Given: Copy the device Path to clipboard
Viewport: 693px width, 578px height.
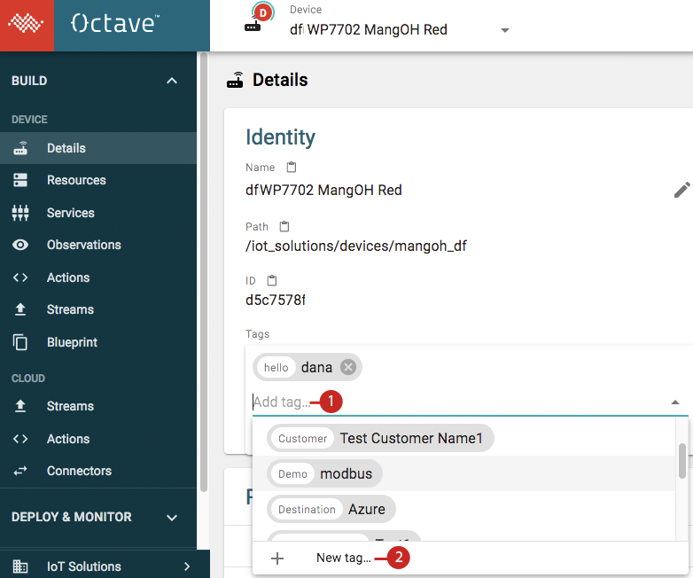Looking at the screenshot, I should [x=284, y=226].
